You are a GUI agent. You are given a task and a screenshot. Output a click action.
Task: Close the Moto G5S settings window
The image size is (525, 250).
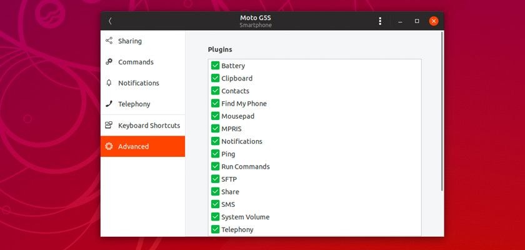tap(434, 21)
